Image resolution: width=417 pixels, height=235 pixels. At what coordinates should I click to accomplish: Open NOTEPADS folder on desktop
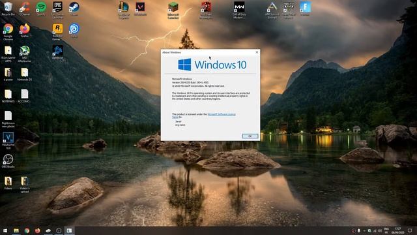pos(8,96)
